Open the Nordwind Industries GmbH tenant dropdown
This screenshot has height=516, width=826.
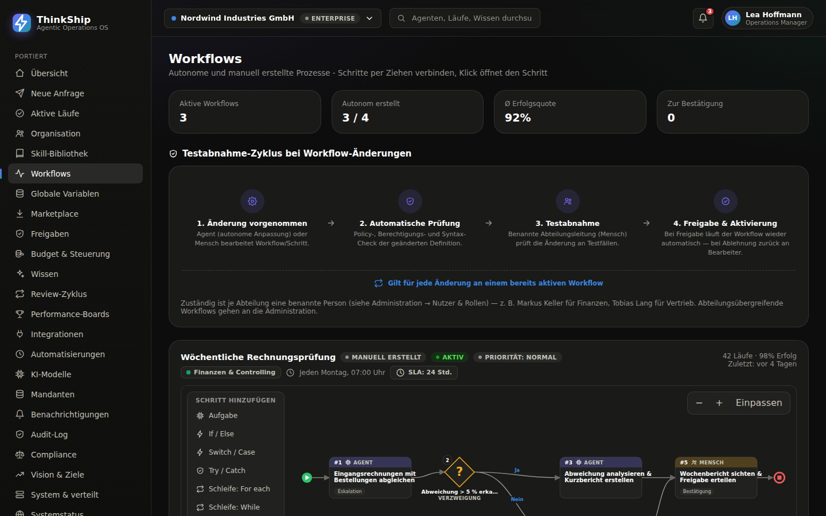coord(272,18)
